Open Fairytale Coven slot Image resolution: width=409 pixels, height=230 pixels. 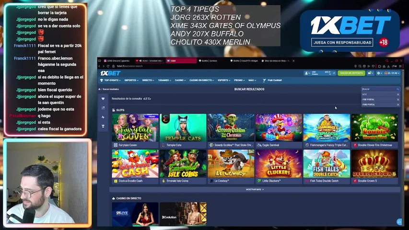tap(135, 131)
